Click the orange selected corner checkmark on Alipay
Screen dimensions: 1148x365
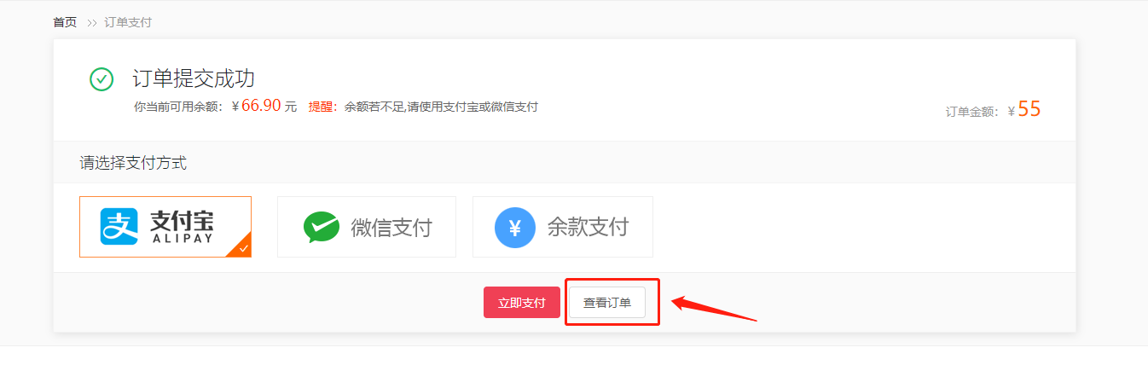click(x=242, y=247)
